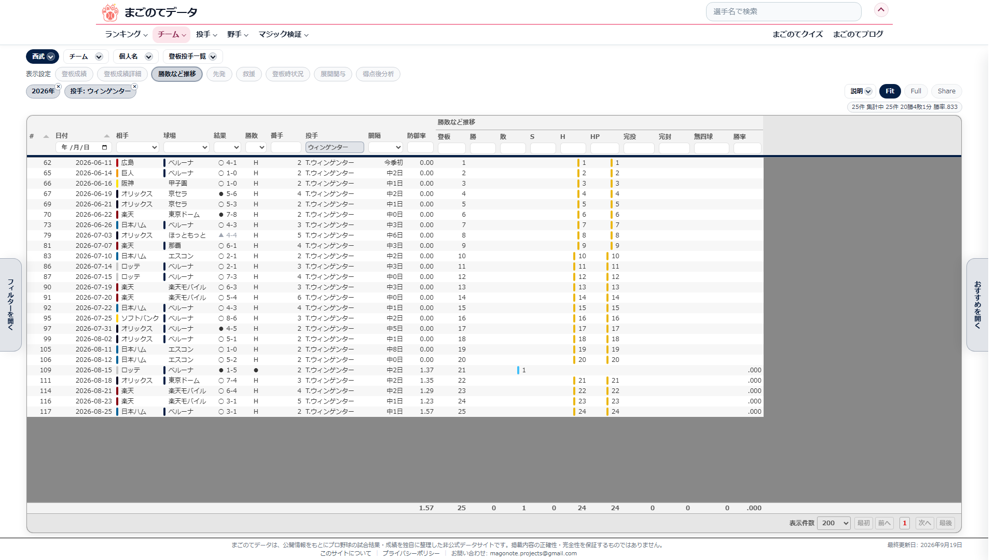Screen dimensions: 996x560
Task: Select the 先発 display tab
Action: point(219,74)
